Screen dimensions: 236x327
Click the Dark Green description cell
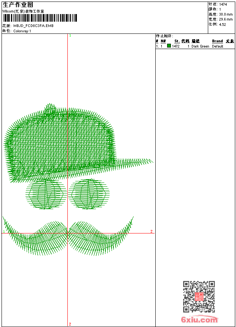(x=200, y=46)
